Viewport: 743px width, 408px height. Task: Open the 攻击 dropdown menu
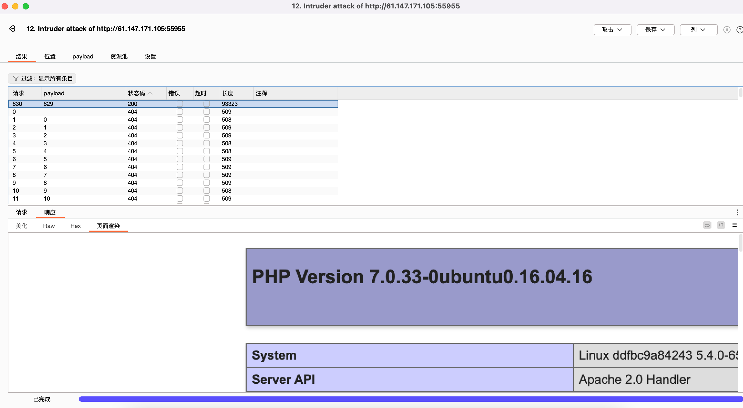[x=612, y=29]
